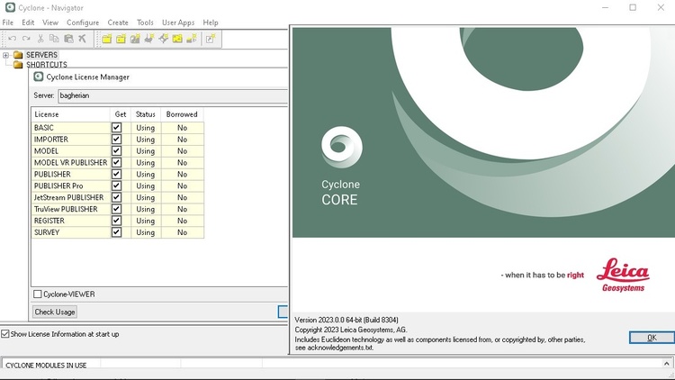The image size is (675, 380).
Task: Open the User Apps menu
Action: coord(178,23)
